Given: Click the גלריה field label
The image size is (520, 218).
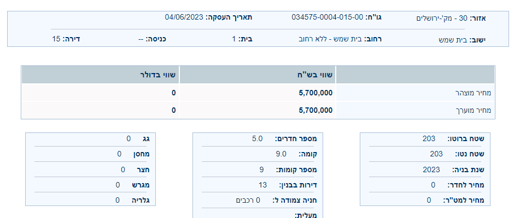Looking at the screenshot, I should coord(147,200).
